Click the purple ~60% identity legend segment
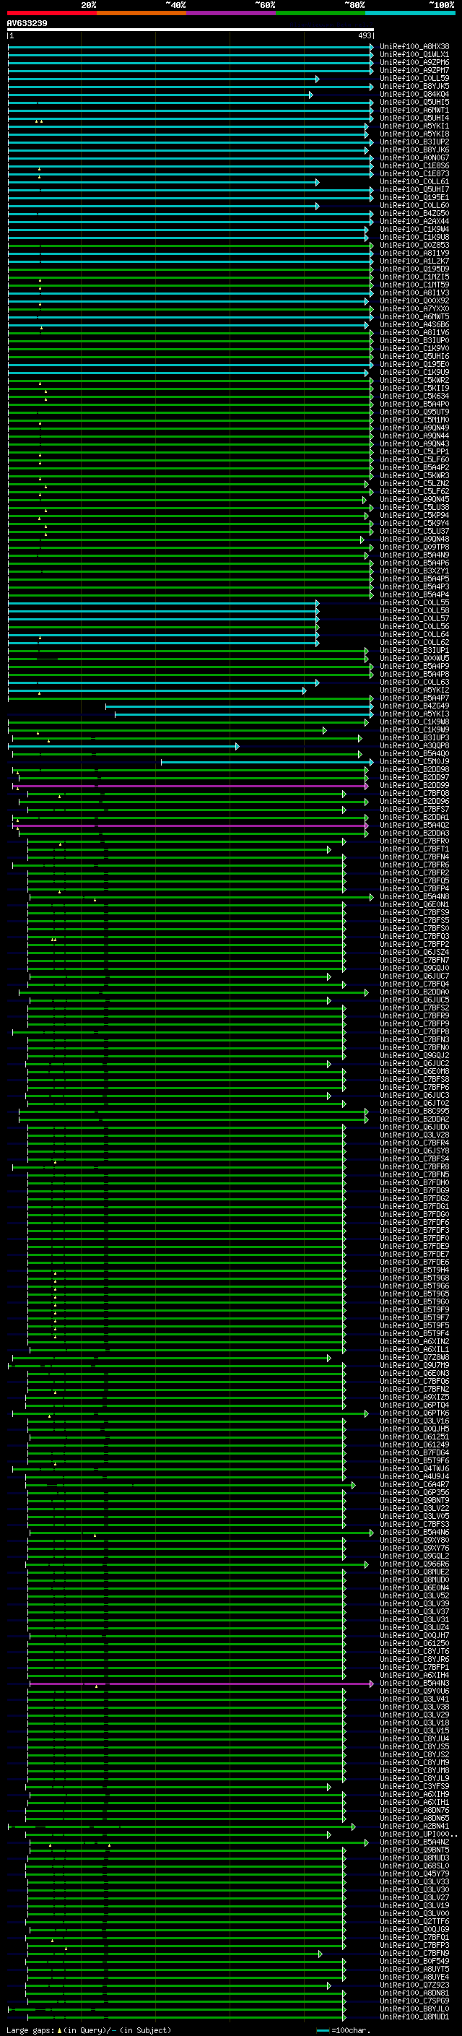The image size is (462, 2036). click(x=232, y=13)
